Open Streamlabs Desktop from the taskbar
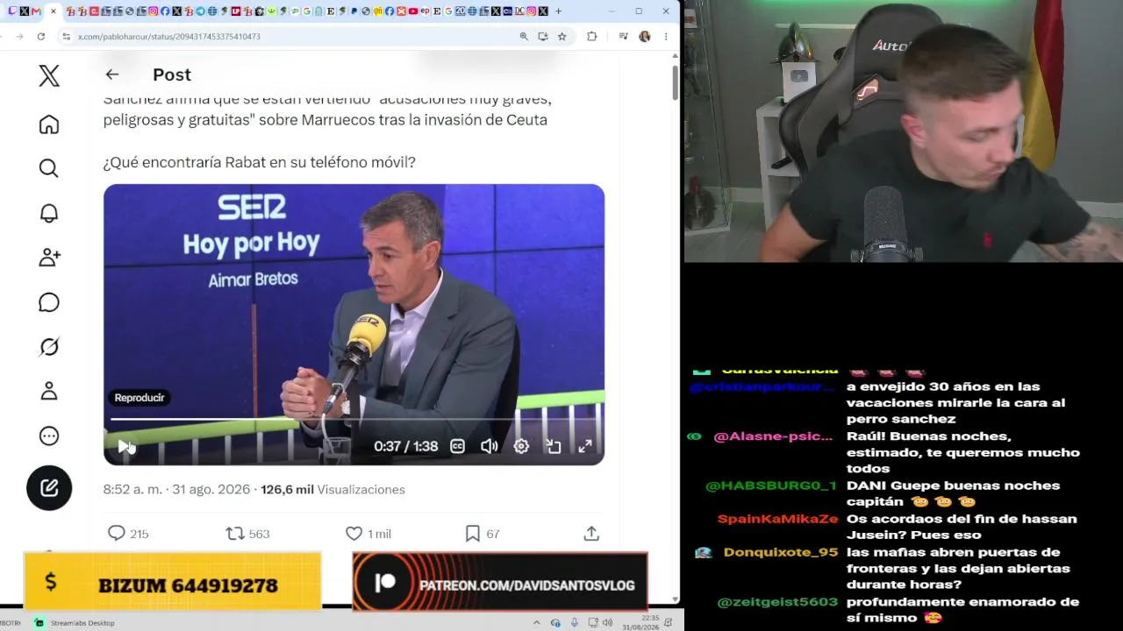This screenshot has height=631, width=1123. [75, 622]
